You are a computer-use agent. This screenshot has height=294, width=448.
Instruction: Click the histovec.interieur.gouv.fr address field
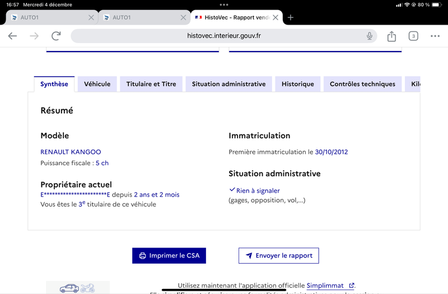tap(223, 36)
